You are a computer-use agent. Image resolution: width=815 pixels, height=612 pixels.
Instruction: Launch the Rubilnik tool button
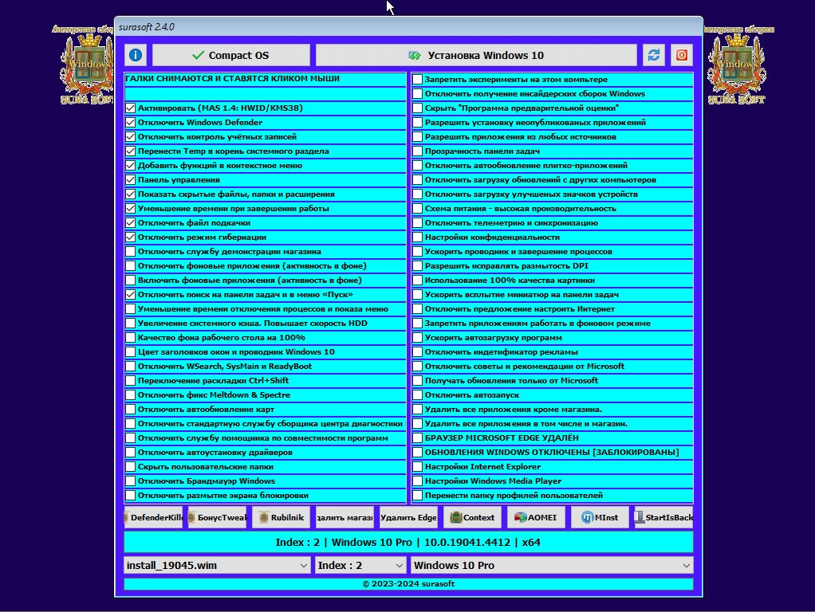pyautogui.click(x=282, y=517)
